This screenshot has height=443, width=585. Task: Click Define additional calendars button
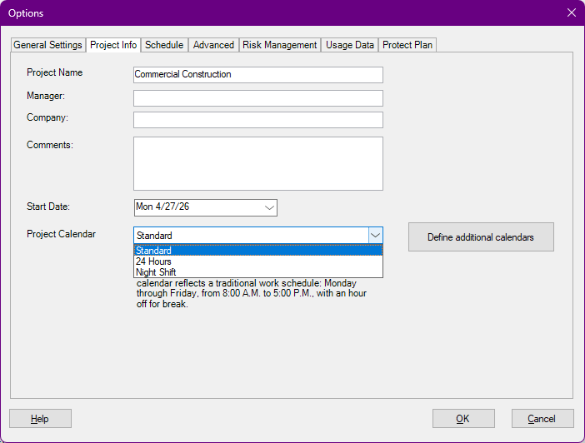click(x=481, y=237)
